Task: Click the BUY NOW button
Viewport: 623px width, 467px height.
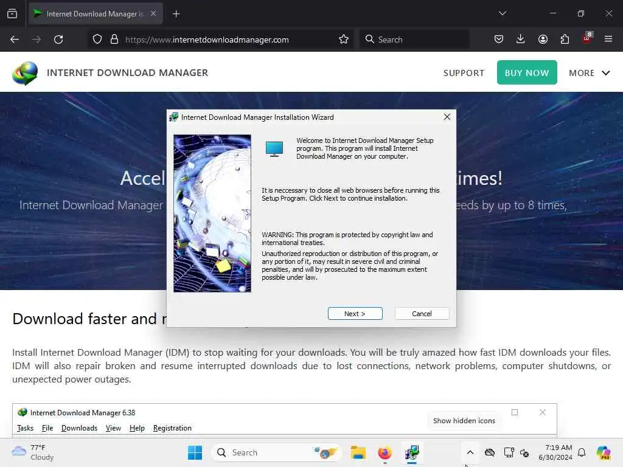Action: 527,72
